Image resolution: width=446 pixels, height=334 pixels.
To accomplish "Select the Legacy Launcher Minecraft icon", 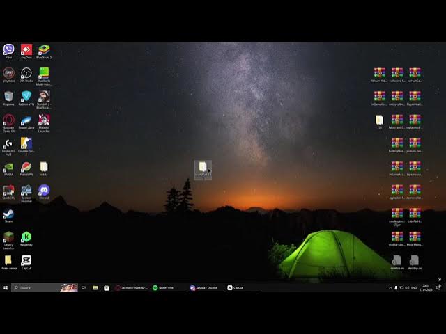I will point(8,241).
